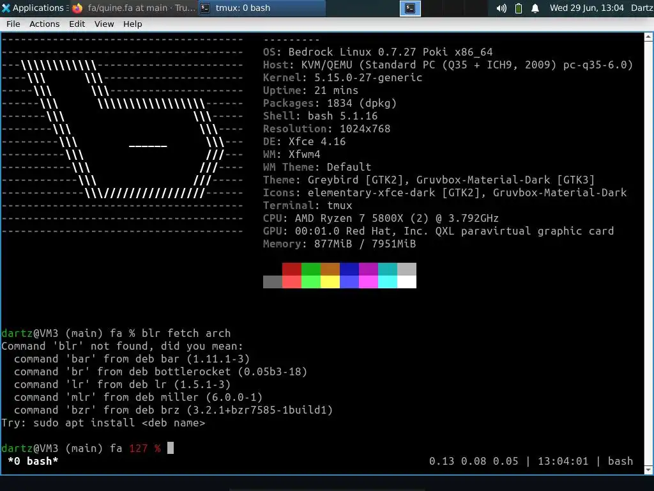Click the suggestion line for command 'bzr'

tap(174, 410)
